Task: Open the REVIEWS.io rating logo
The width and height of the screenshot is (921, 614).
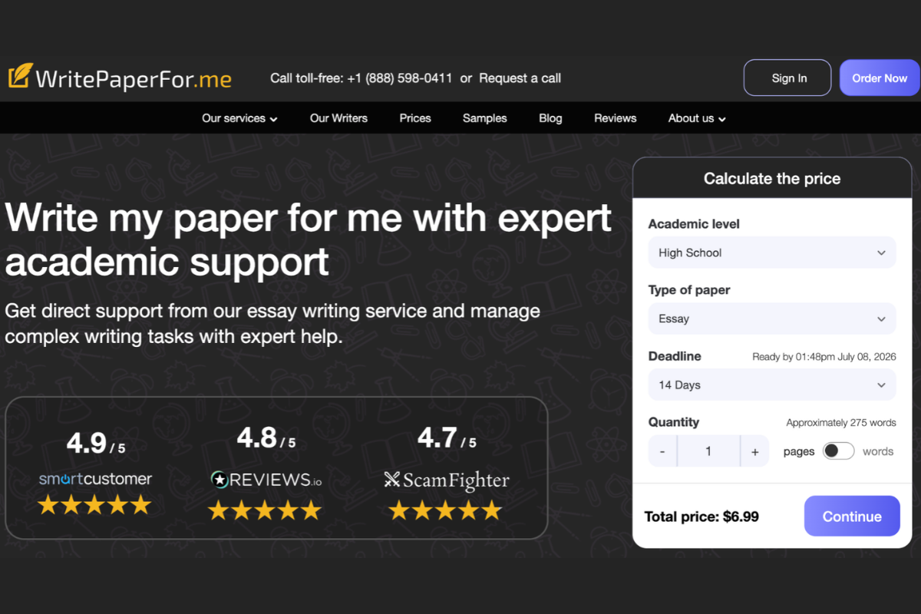Action: (x=266, y=480)
